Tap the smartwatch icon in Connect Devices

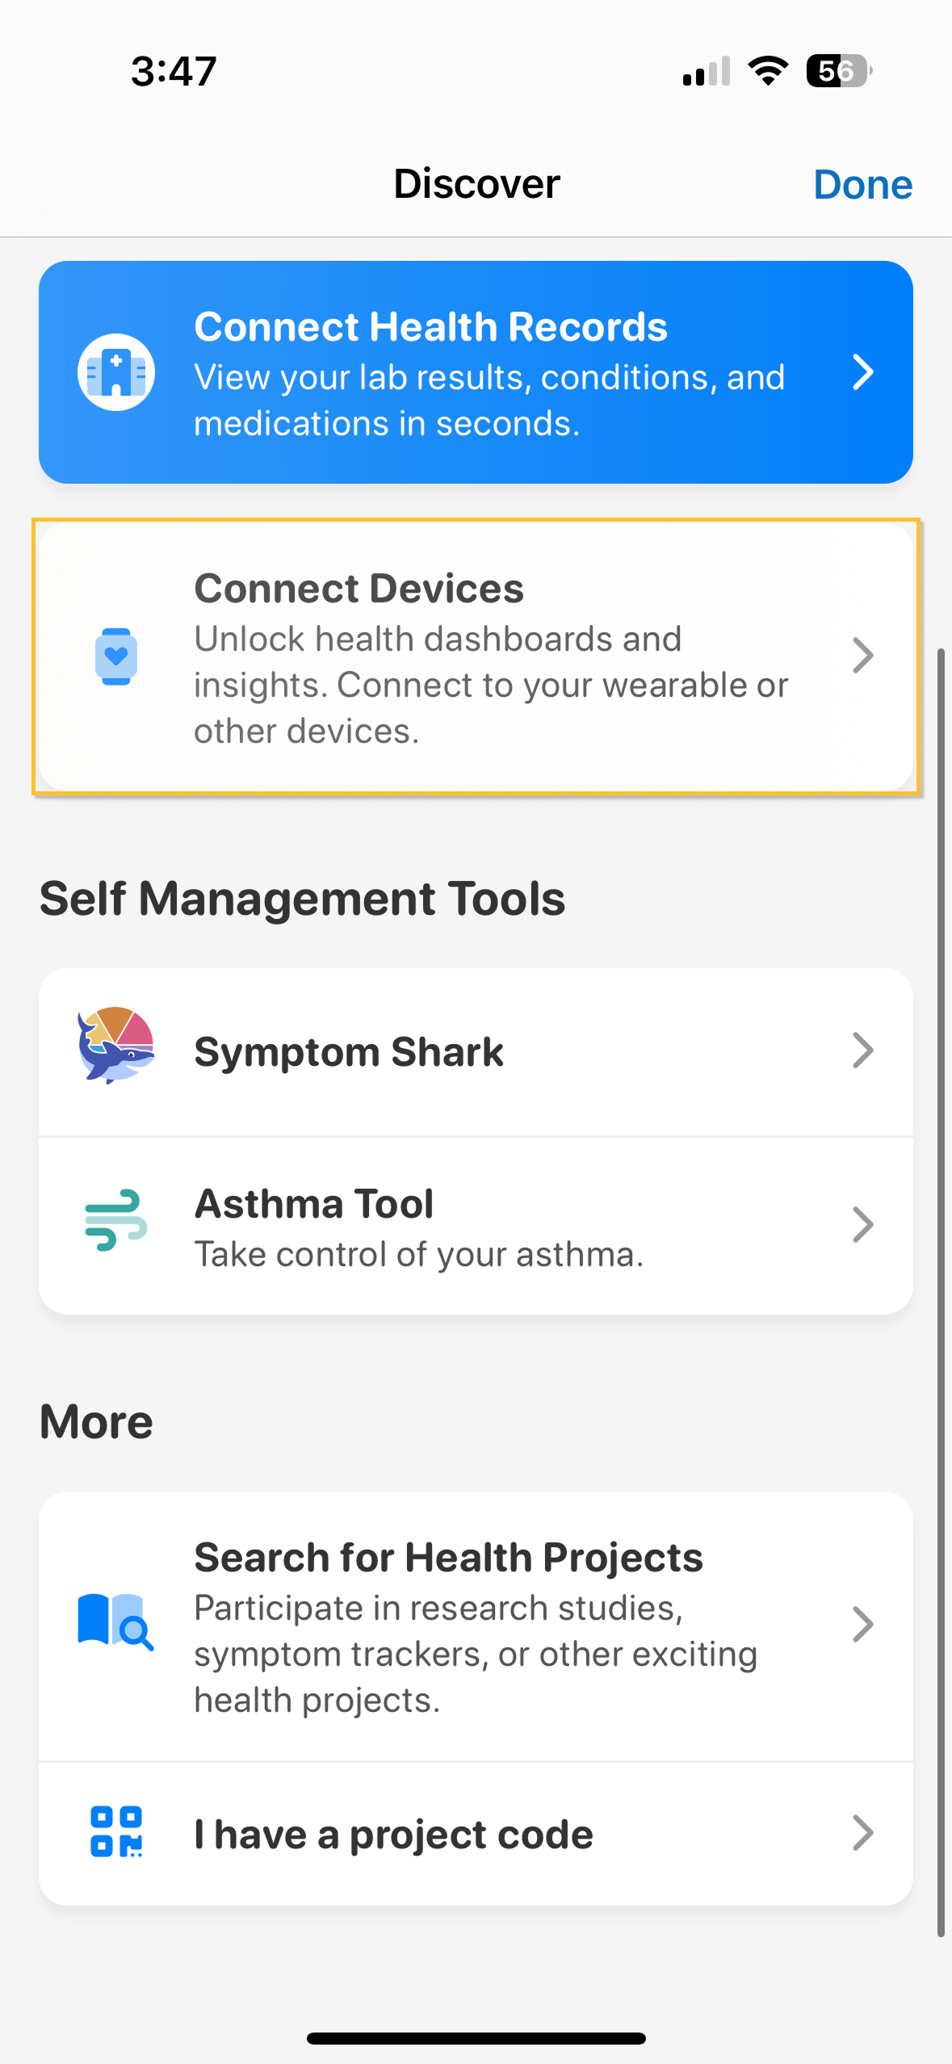(115, 656)
